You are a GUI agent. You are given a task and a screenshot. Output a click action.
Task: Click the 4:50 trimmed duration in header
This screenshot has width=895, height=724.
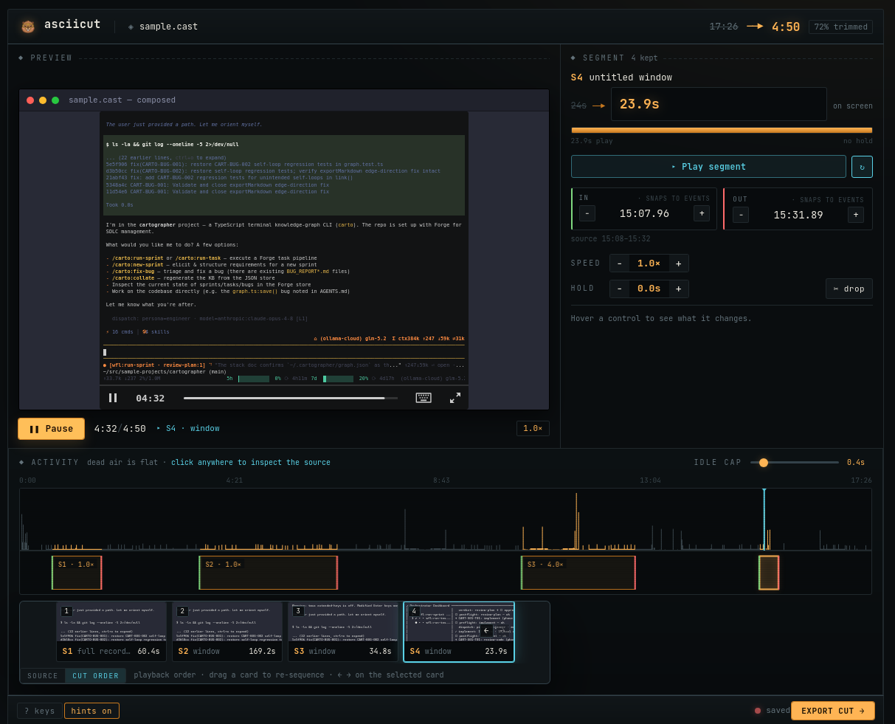(786, 27)
